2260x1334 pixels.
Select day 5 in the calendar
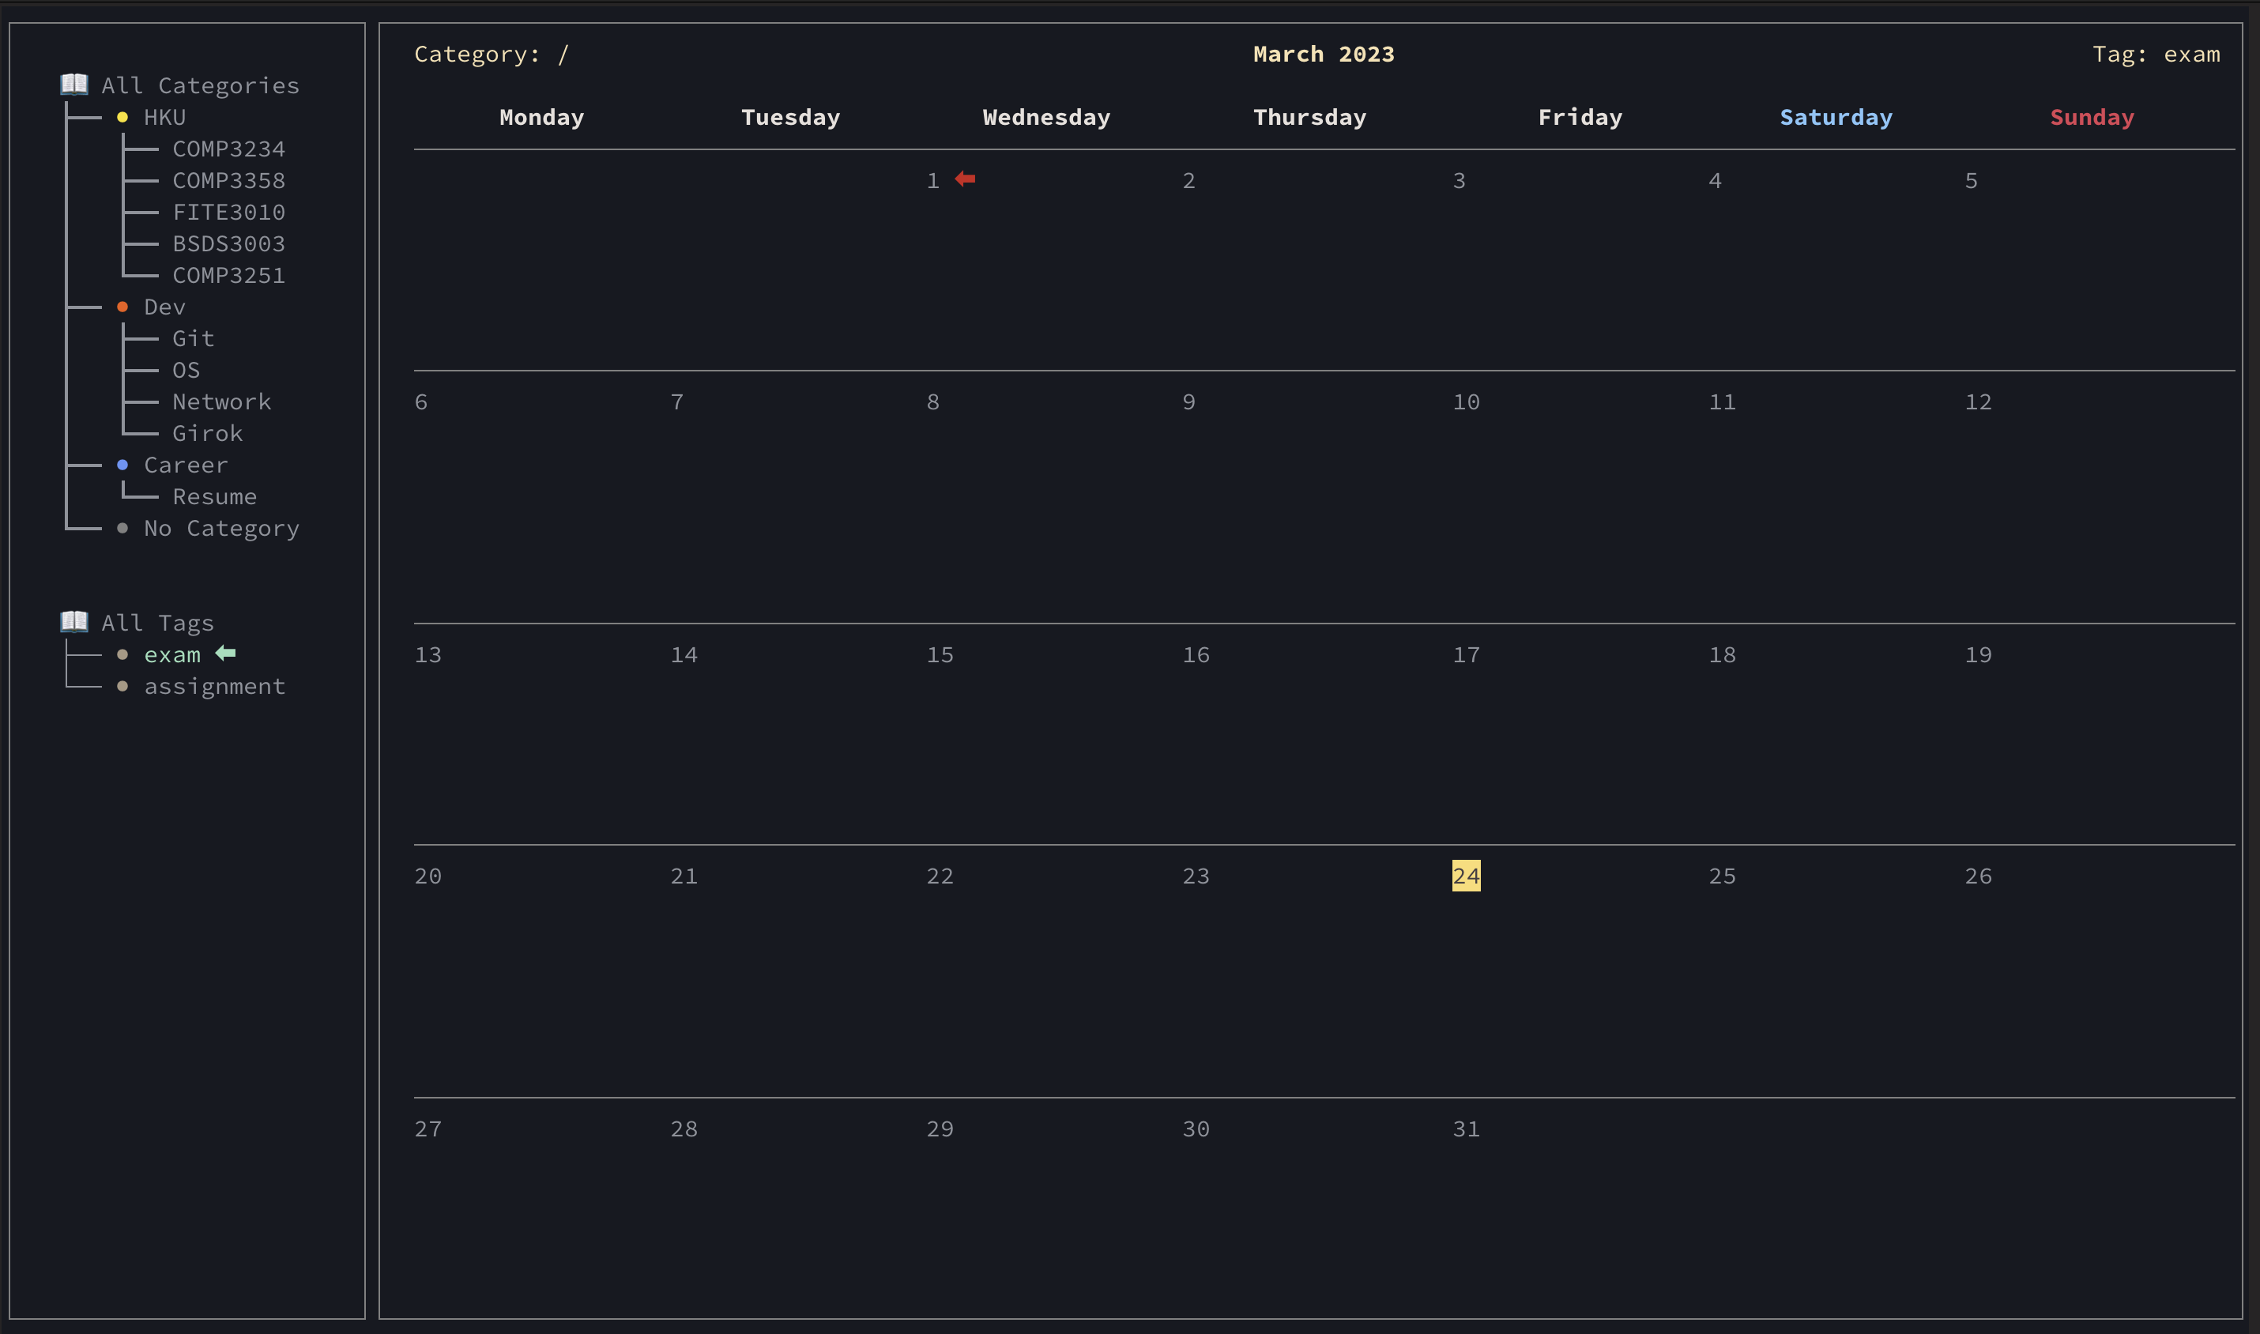(x=1971, y=181)
